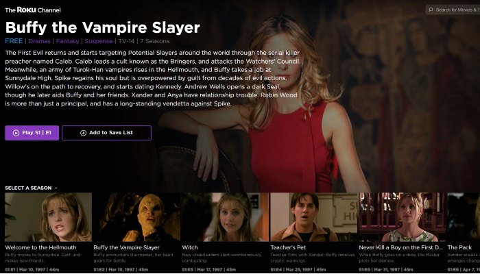Open the Search for Movies field

(453, 10)
